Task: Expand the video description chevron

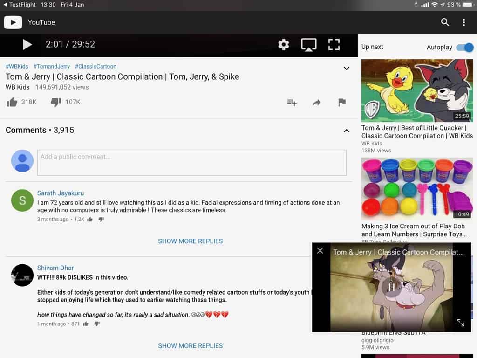Action: (x=346, y=69)
